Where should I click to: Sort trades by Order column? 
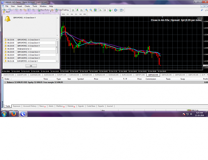click(x=7, y=79)
